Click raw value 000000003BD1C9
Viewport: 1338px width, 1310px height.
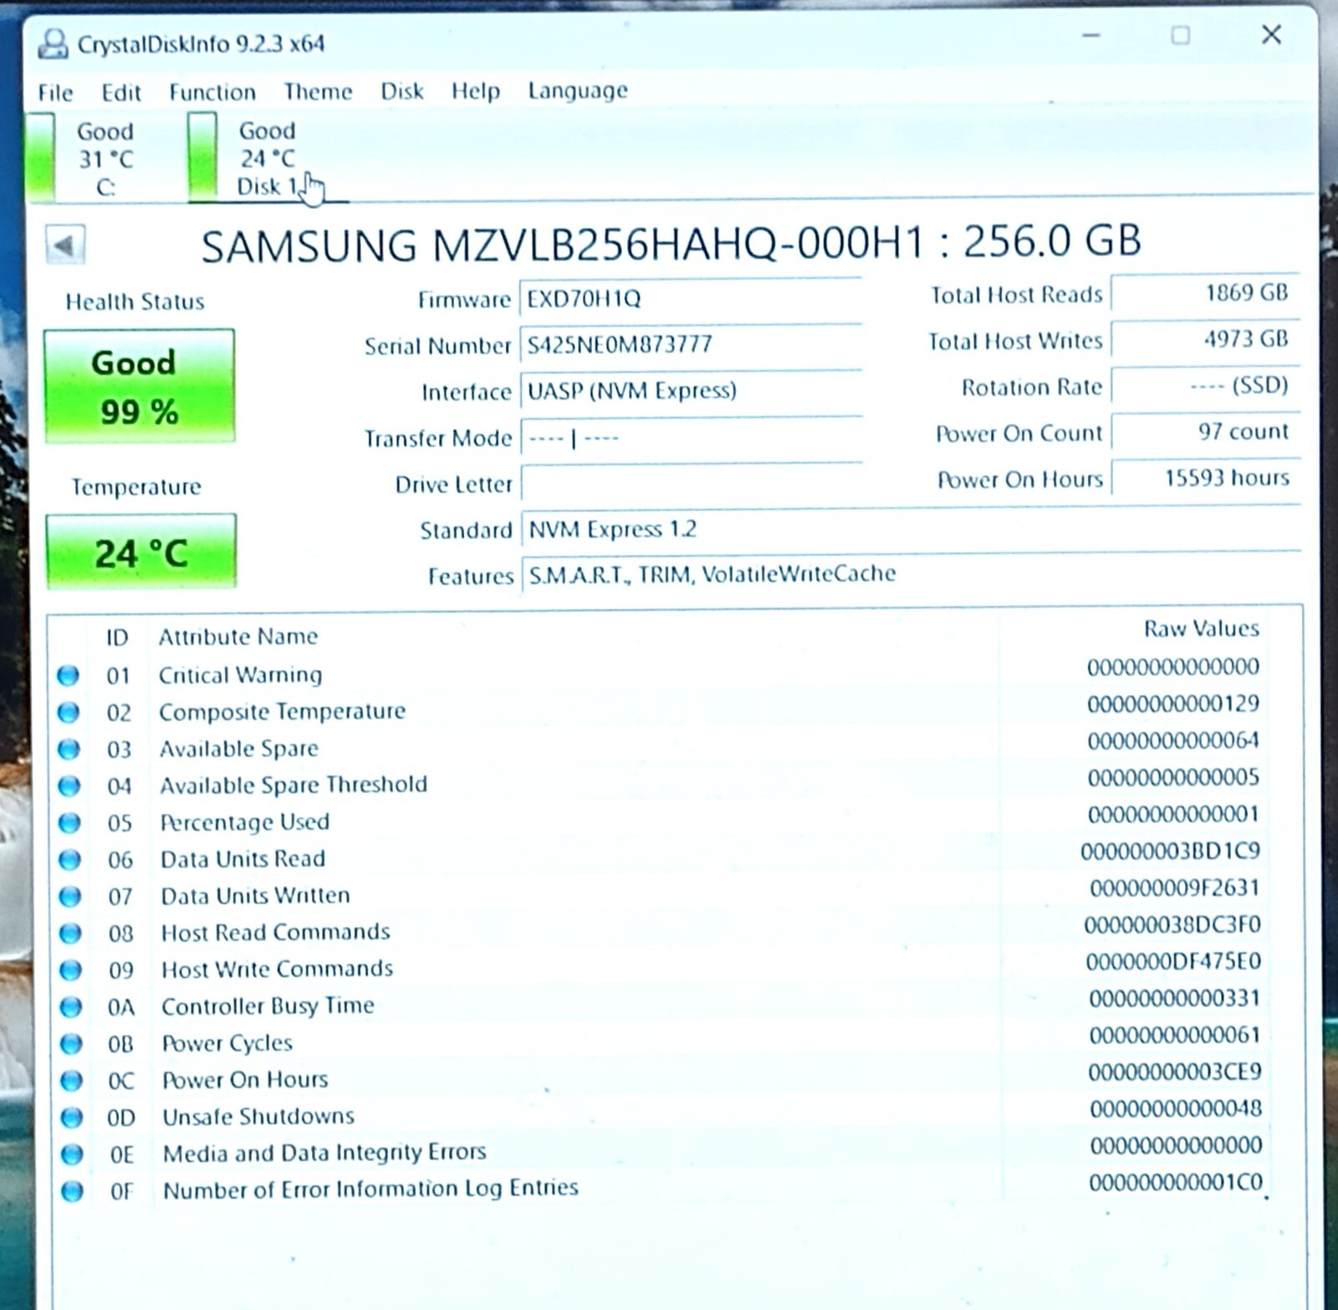[1170, 851]
